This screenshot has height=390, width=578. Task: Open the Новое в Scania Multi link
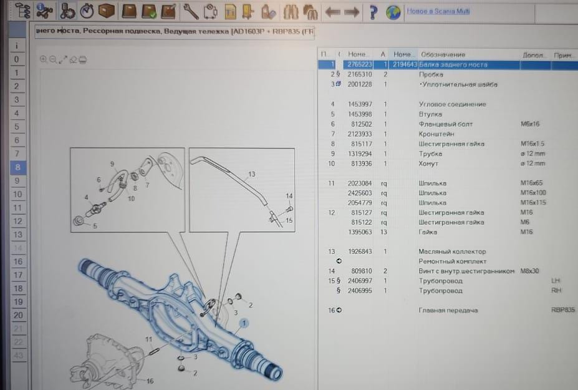tap(438, 11)
